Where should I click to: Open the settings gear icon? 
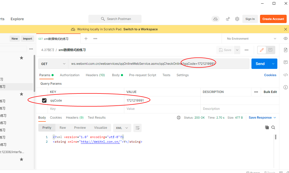click(237, 19)
